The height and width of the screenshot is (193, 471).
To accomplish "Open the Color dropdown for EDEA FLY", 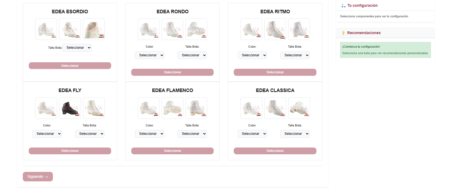I will click(47, 134).
